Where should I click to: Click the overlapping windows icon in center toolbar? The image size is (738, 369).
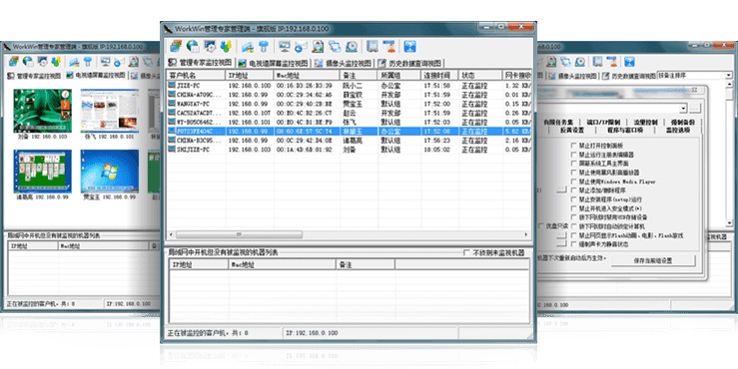tap(335, 46)
